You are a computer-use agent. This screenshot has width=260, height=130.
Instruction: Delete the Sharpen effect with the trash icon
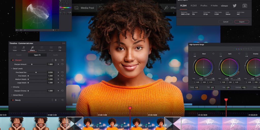click(56, 60)
